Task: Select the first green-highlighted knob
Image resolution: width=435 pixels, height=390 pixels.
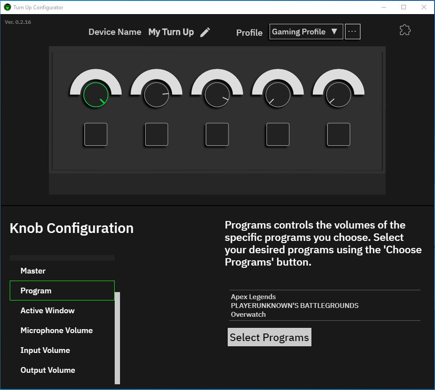Action: 96,95
